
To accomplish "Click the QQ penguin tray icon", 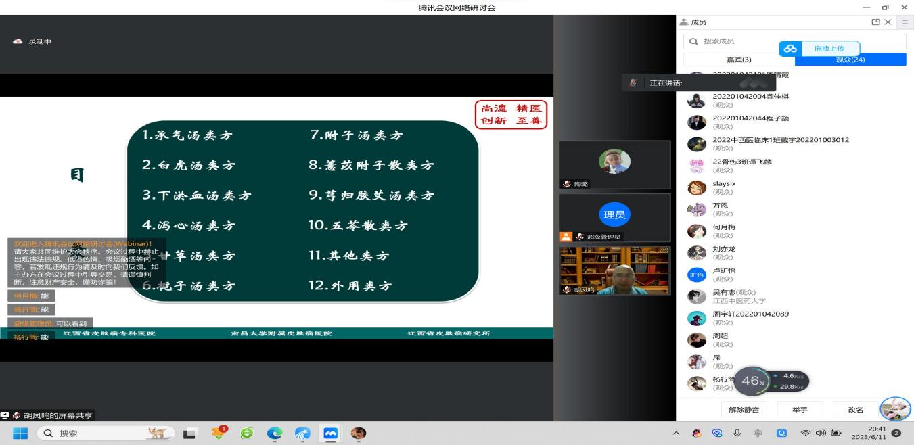I will 697,434.
